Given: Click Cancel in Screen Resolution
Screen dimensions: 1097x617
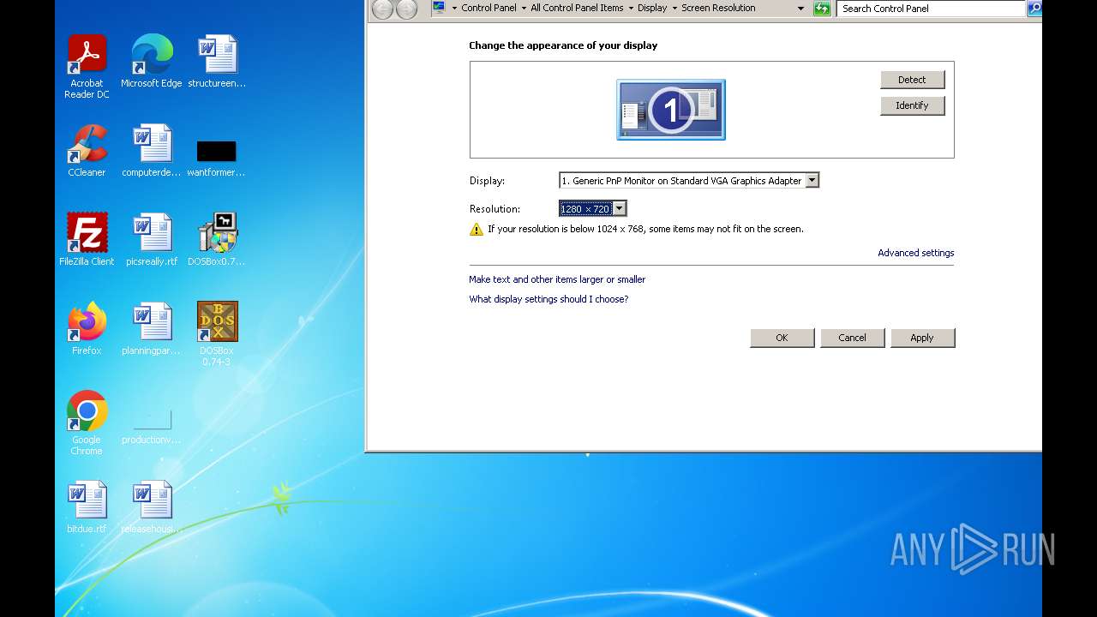Looking at the screenshot, I should click(x=852, y=338).
